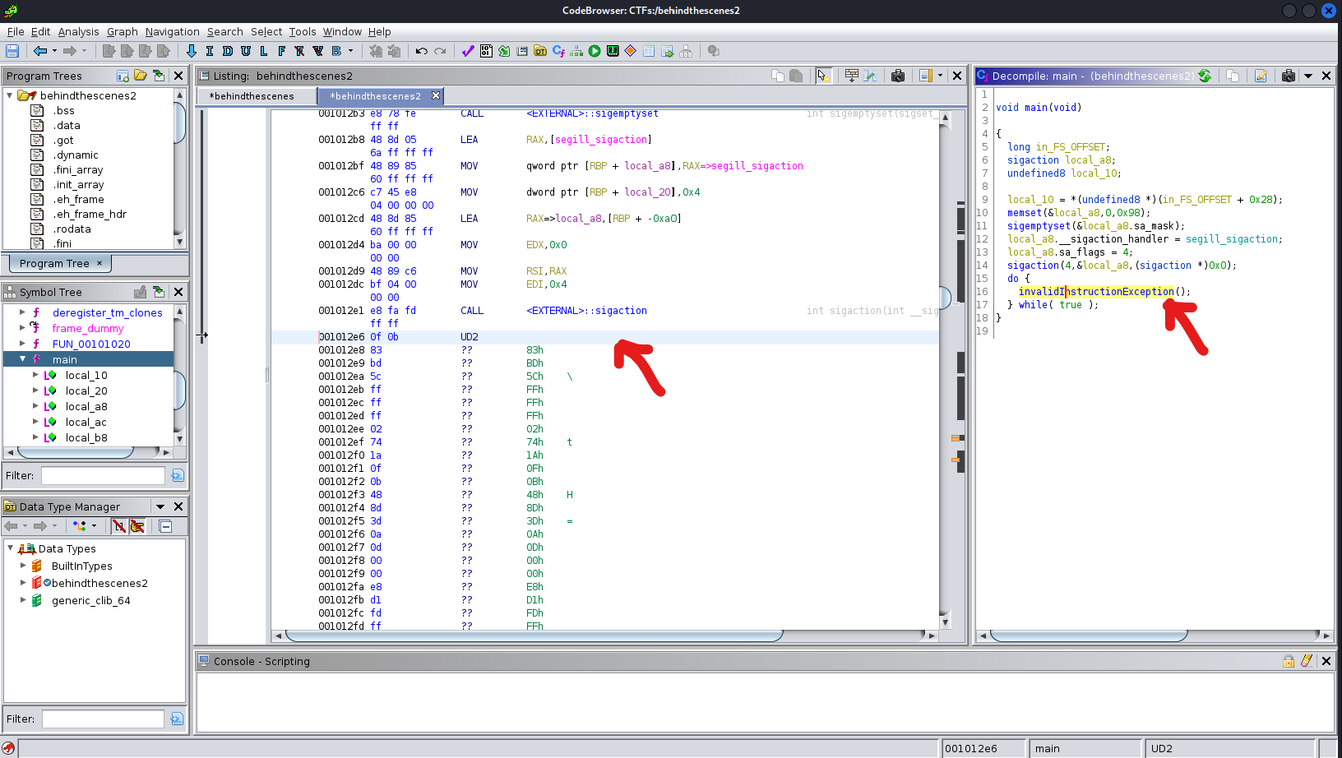Select the next Undefined 'U' navigation icon
The height and width of the screenshot is (758, 1342).
coord(246,51)
